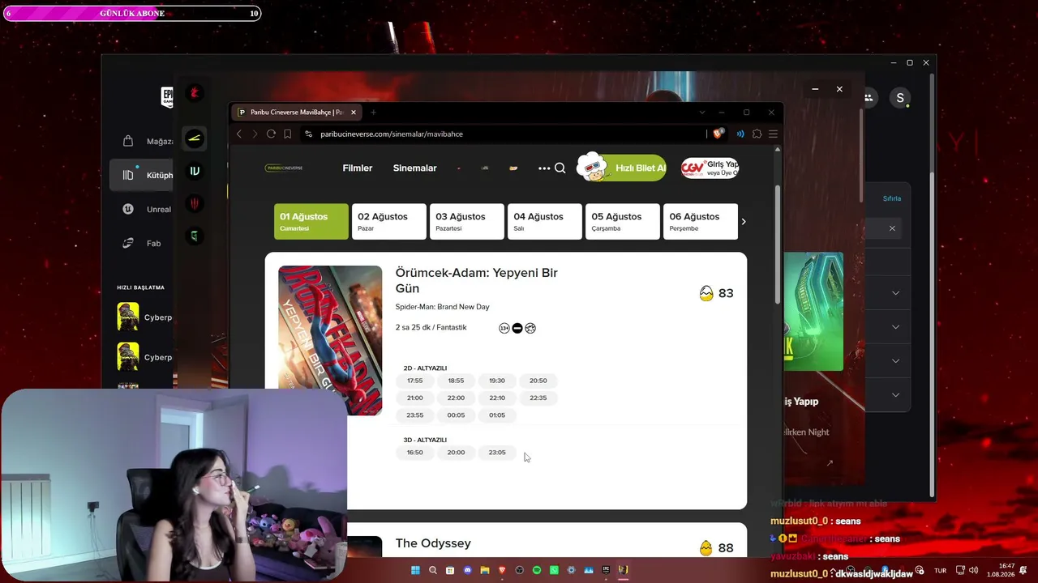Pick the 20:00 3D Altyazılı showtime
This screenshot has width=1038, height=583.
click(456, 453)
